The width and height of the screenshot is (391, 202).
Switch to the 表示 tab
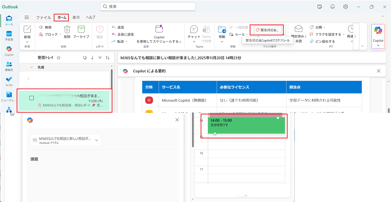tap(76, 17)
